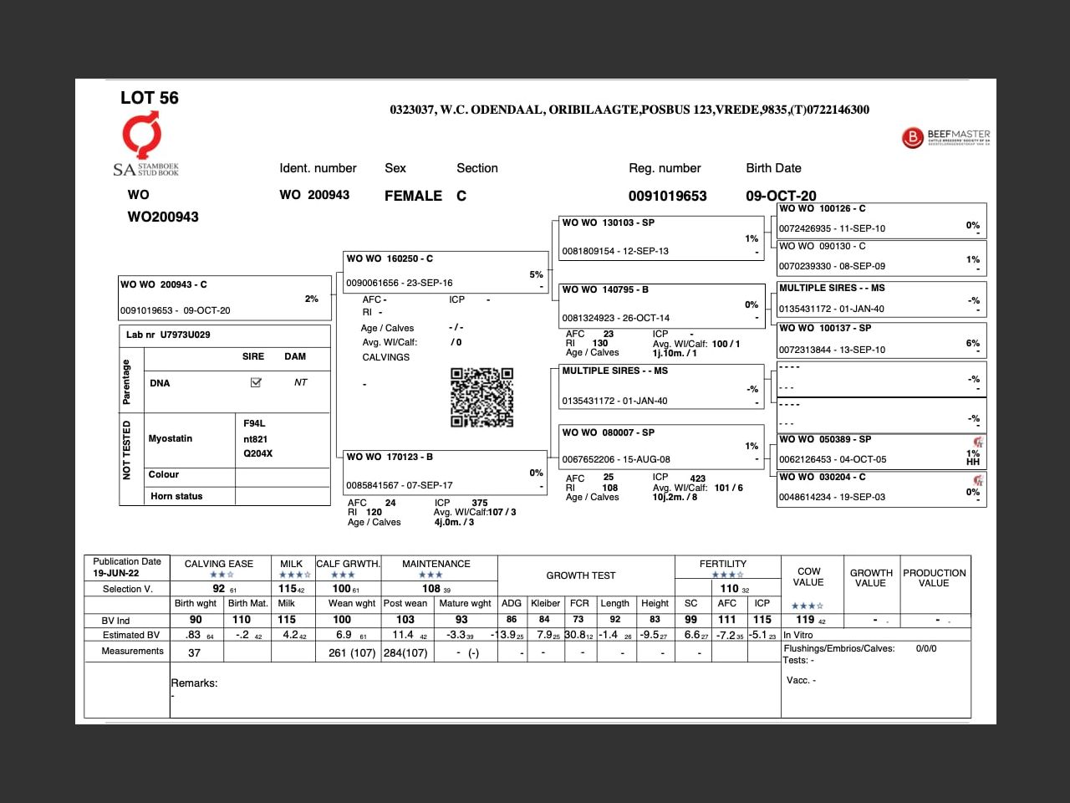This screenshot has height=803, width=1070.
Task: Click the red icon beside WO 030204
Action: tap(977, 480)
